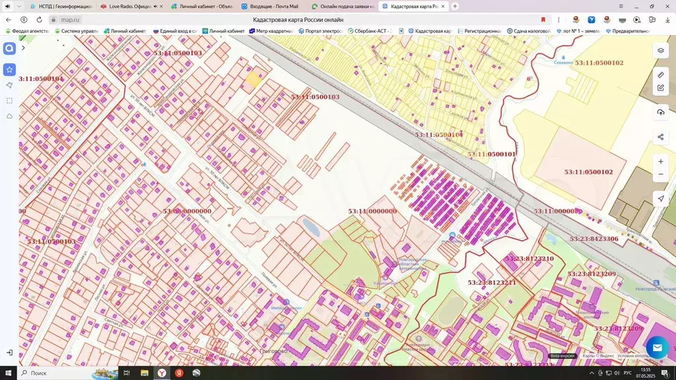Viewport: 676px width, 380px height.
Task: Locate my position with navigation arrow
Action: [660, 199]
